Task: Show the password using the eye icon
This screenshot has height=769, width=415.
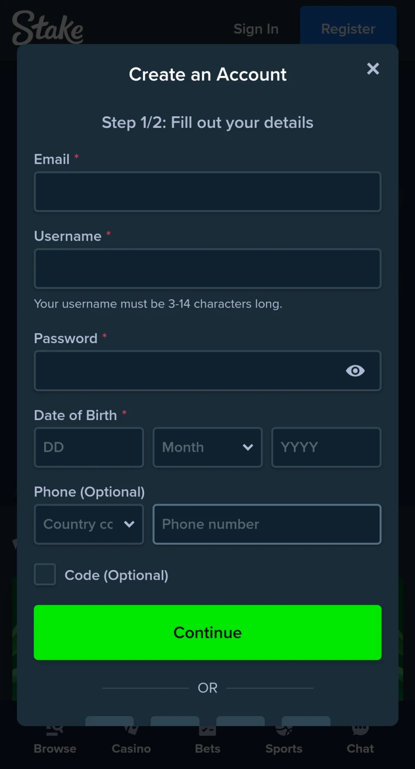Action: pos(355,371)
